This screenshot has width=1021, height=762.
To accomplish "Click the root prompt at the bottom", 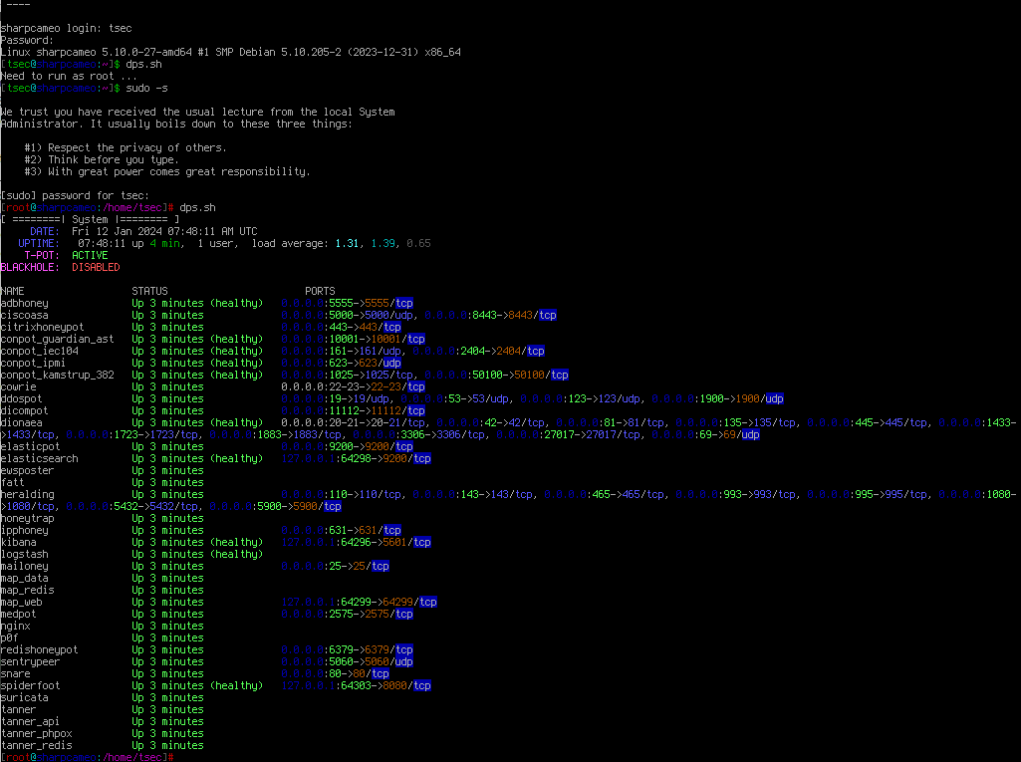I will click(x=90, y=757).
